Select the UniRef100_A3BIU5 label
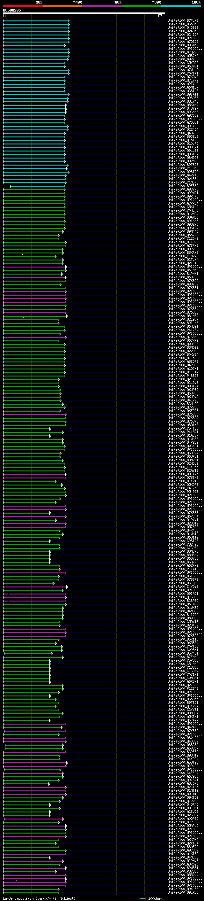The width and height of the screenshot is (204, 901). click(x=183, y=91)
